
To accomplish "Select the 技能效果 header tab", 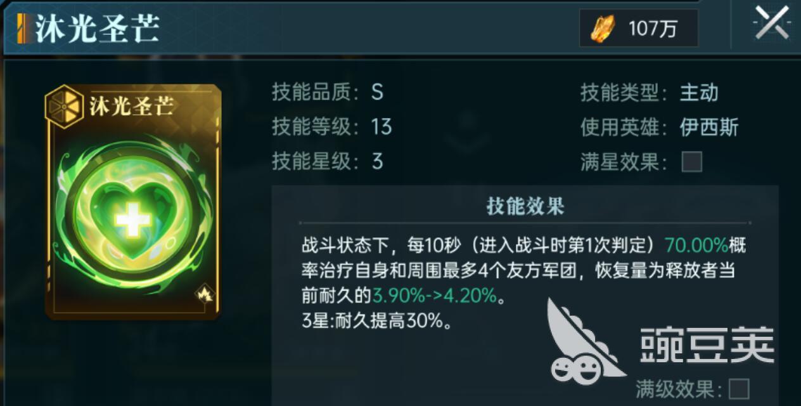I will (x=525, y=206).
